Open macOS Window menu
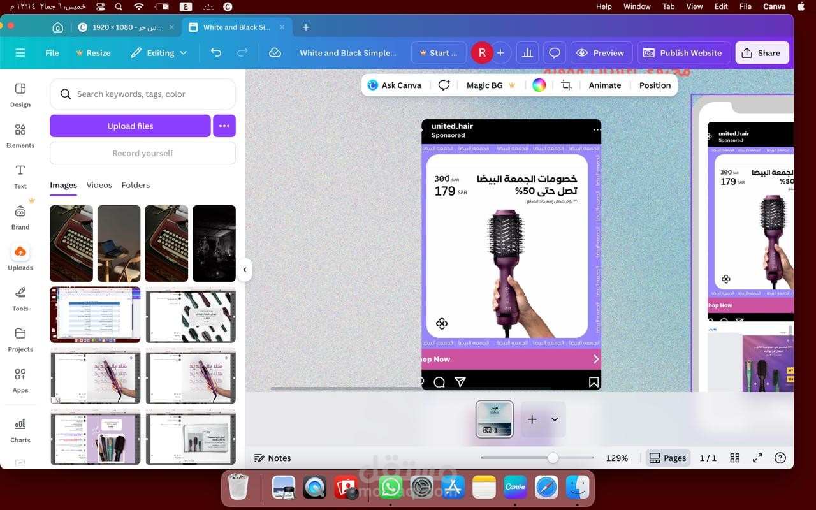This screenshot has height=510, width=816. pos(637,6)
